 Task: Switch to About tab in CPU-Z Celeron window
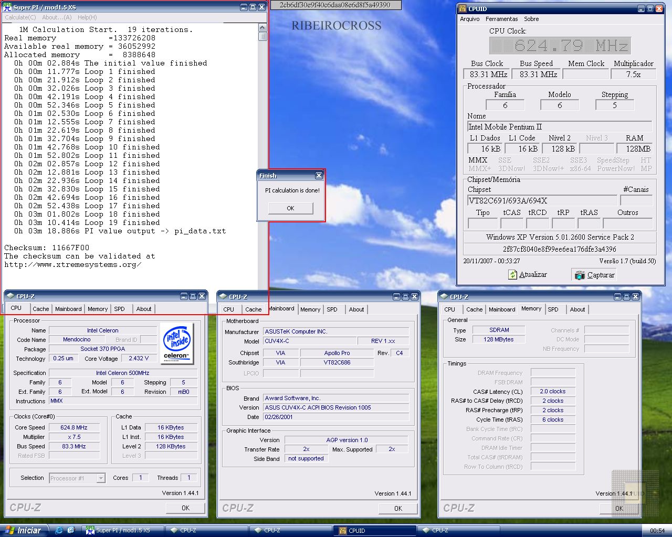[144, 309]
